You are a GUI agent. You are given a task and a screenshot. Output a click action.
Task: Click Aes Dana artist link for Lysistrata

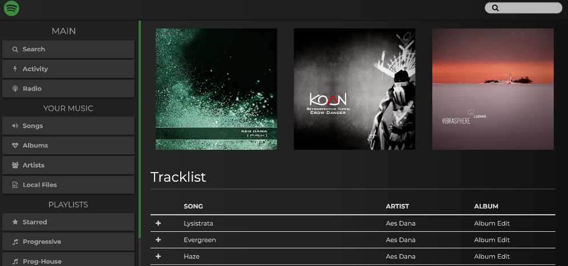click(401, 223)
